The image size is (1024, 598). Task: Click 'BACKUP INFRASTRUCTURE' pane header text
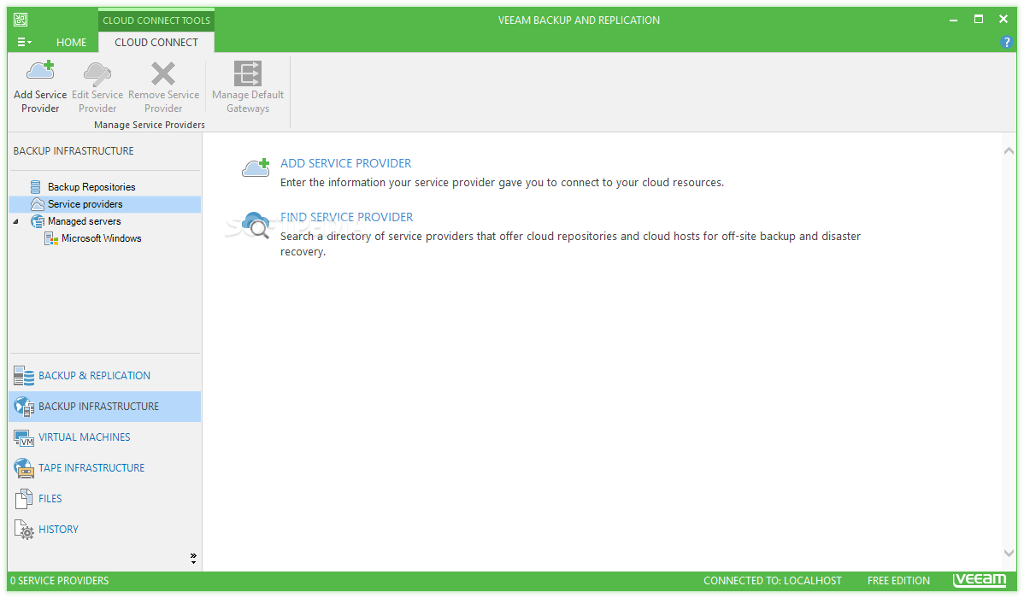pos(74,151)
